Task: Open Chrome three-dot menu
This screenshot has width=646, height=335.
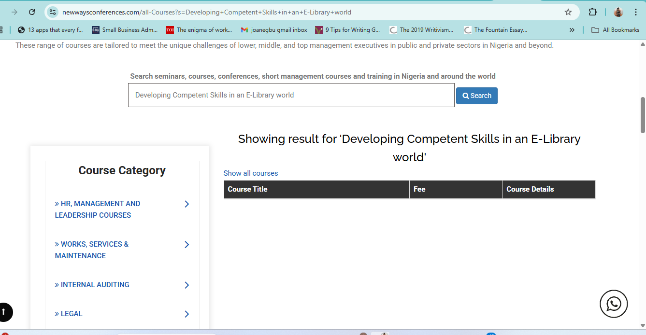Action: click(635, 12)
